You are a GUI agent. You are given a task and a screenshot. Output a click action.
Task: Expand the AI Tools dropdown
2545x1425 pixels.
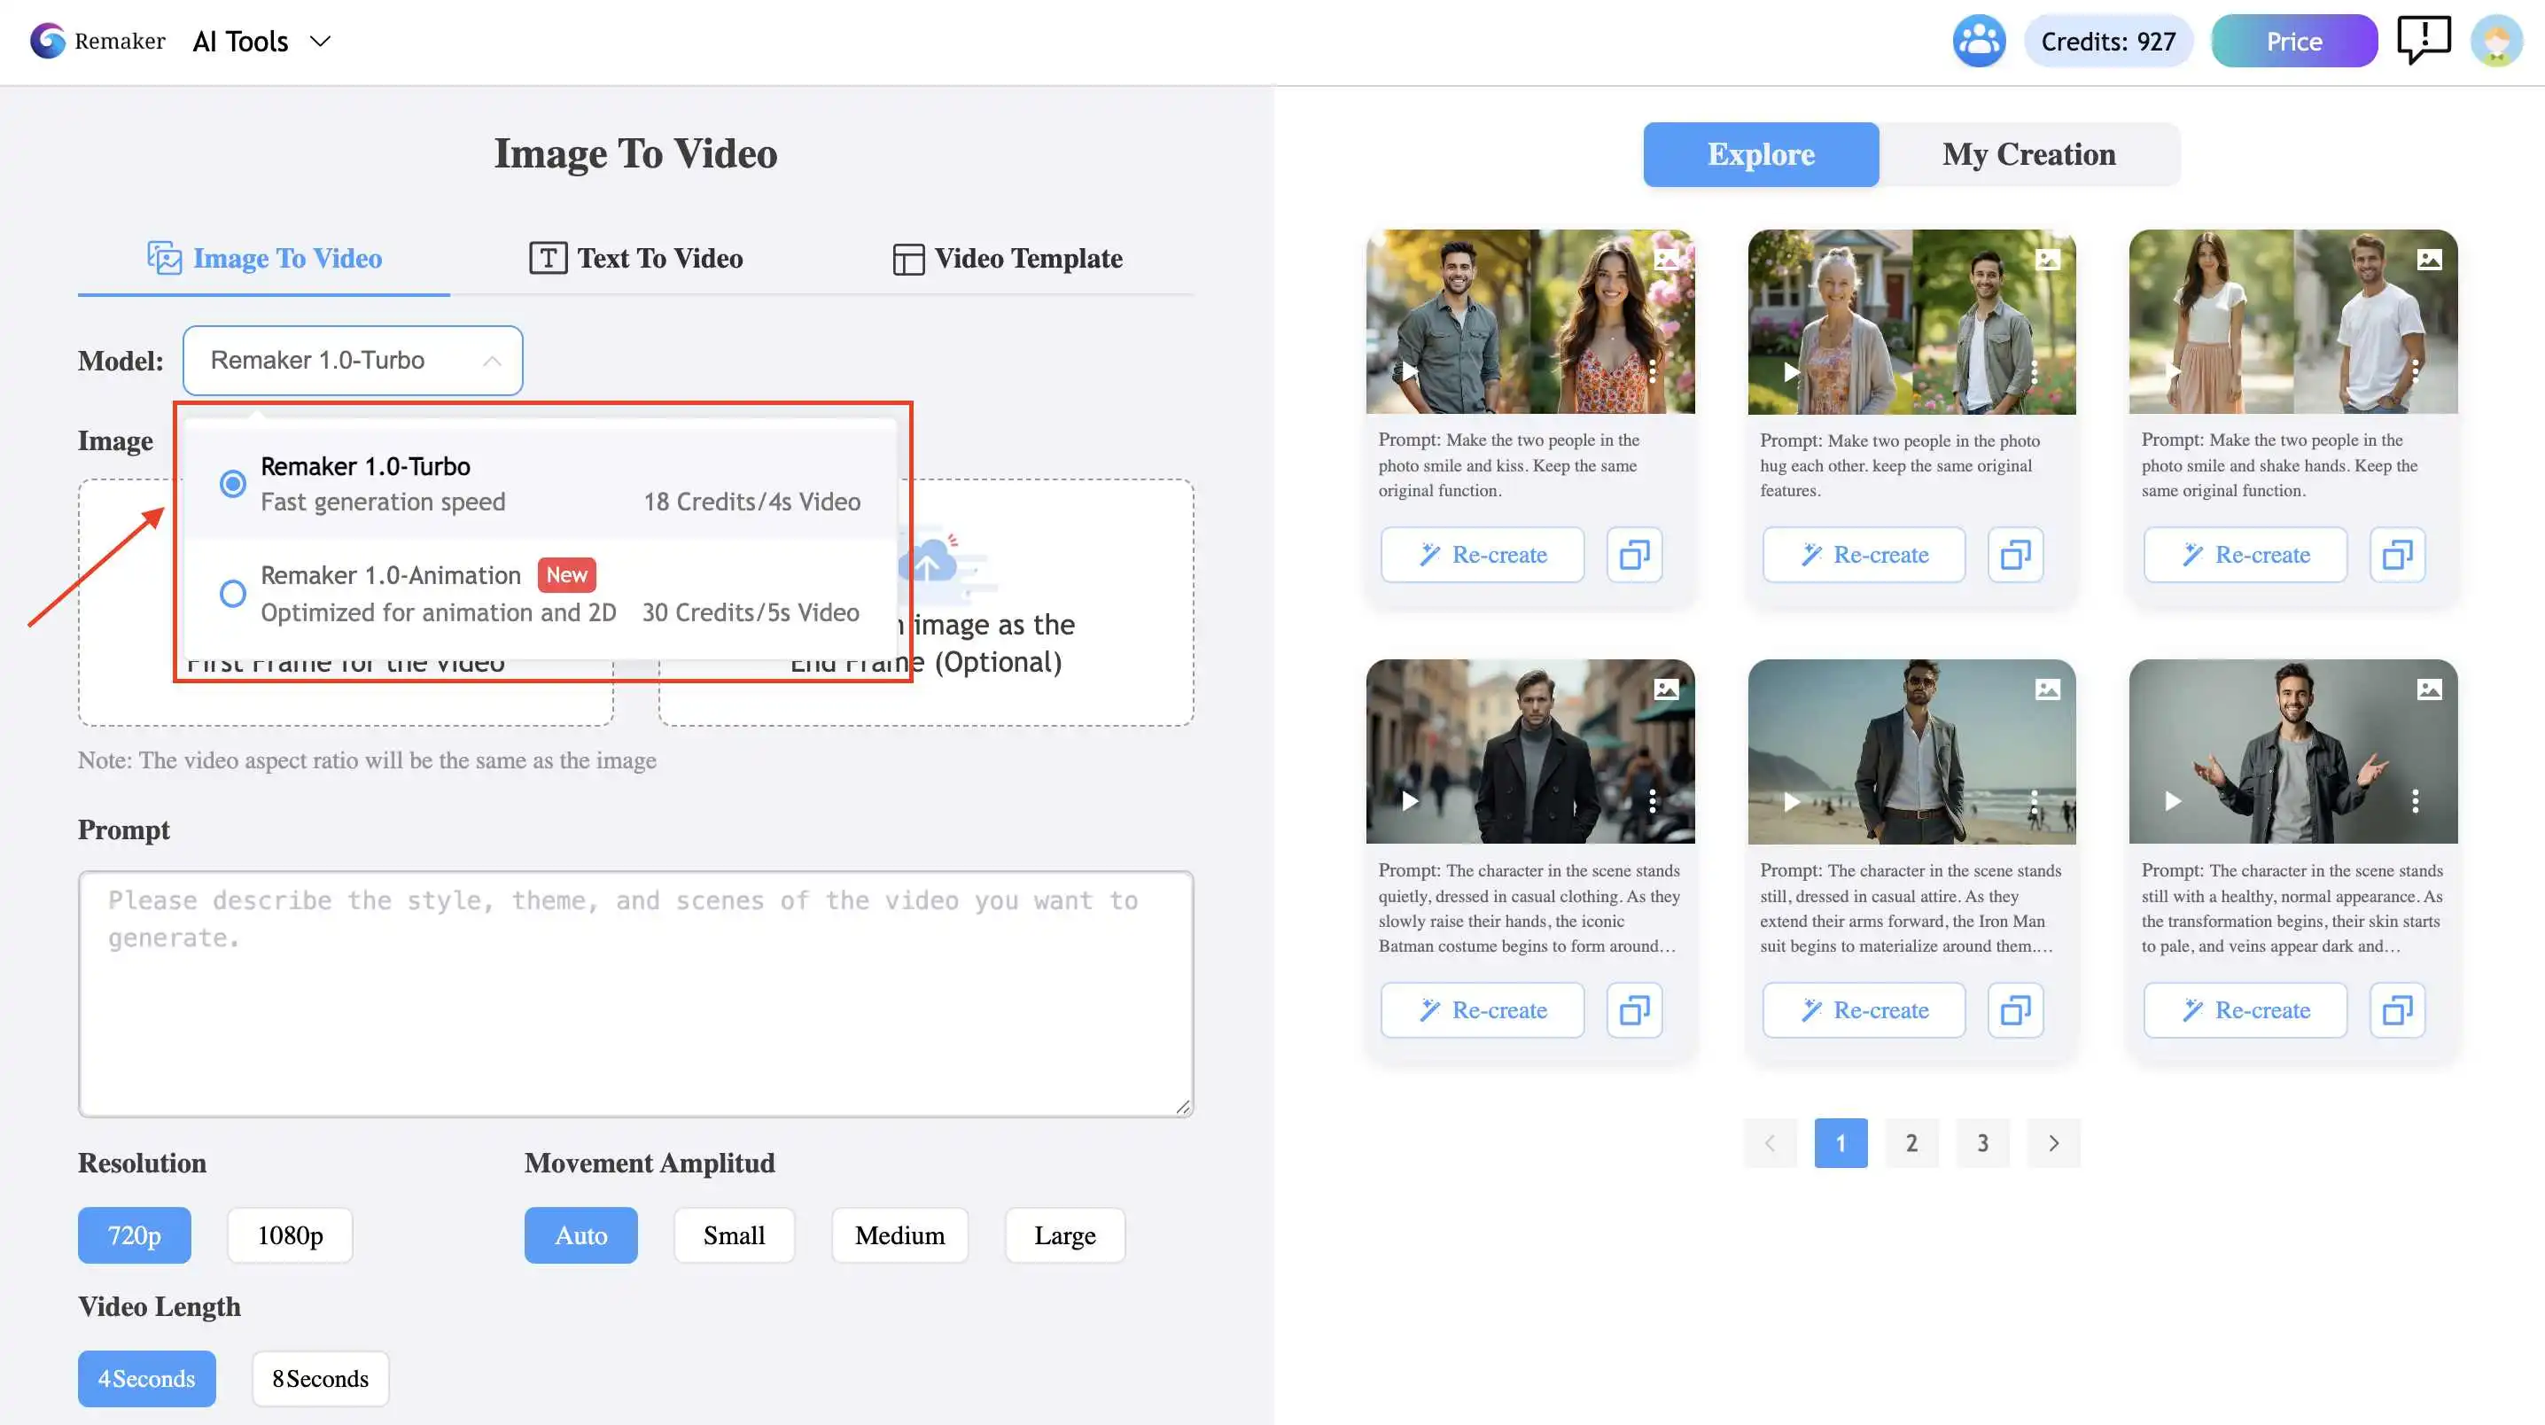[261, 42]
